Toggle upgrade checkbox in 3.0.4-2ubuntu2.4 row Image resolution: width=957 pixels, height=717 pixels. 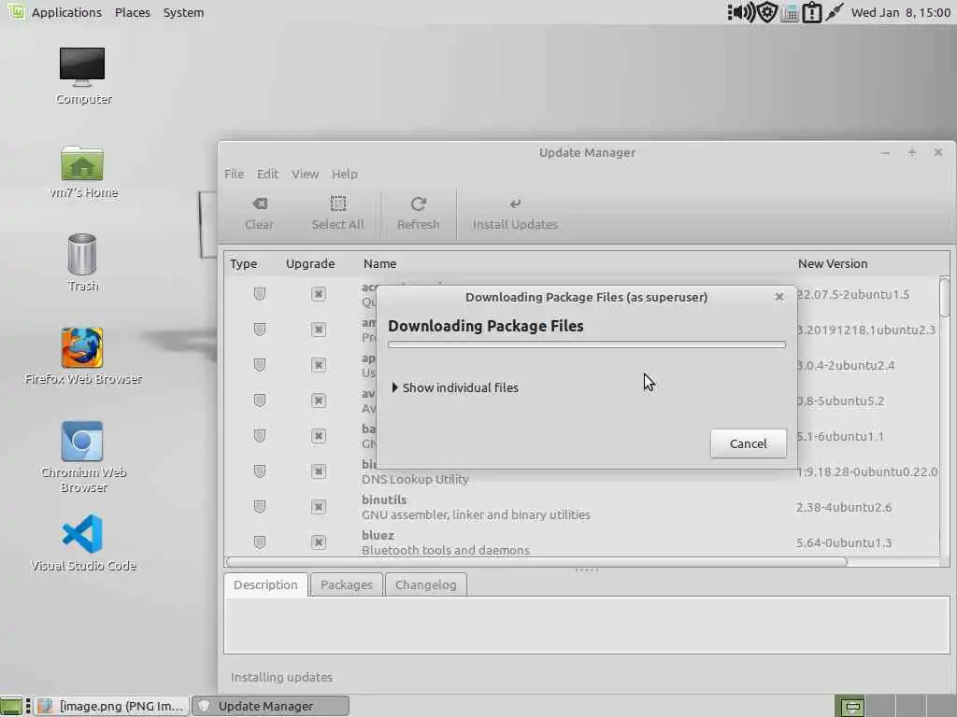[x=318, y=365]
